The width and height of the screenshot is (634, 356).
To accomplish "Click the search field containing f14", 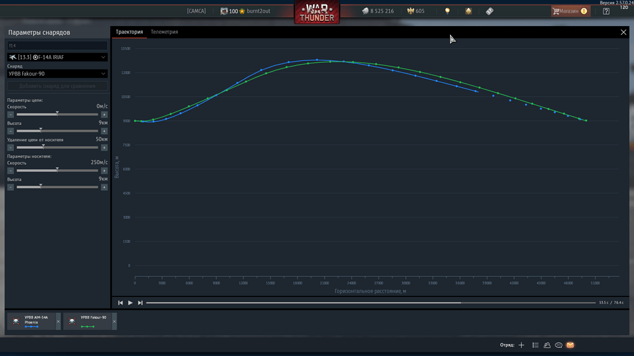I will [x=58, y=46].
